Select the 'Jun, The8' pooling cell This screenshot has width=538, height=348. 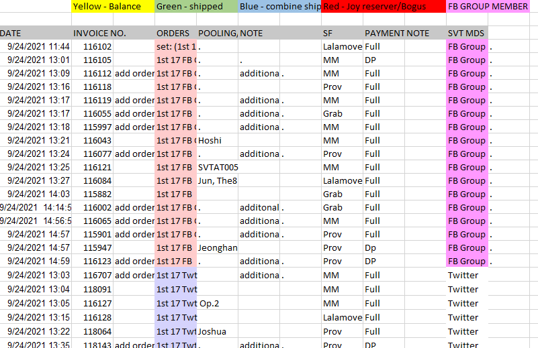217,180
